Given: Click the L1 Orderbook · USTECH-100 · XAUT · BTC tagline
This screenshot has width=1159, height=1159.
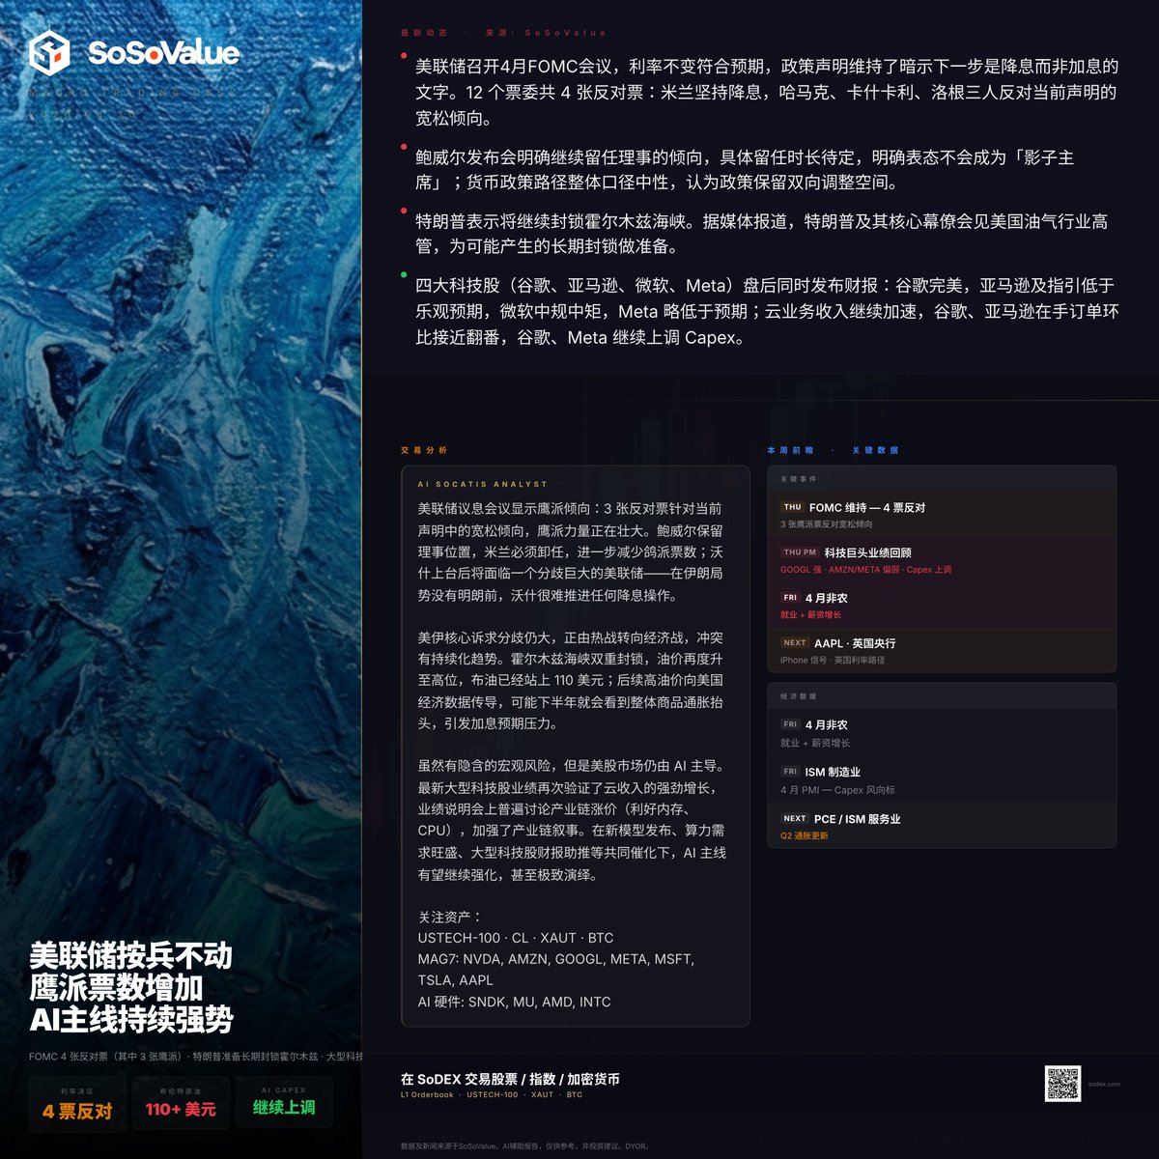Looking at the screenshot, I should tap(492, 1095).
